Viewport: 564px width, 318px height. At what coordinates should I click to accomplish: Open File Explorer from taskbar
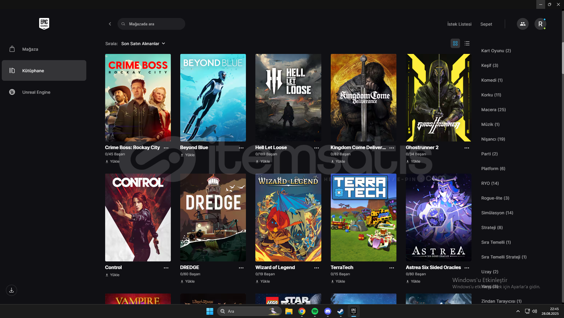[289, 311]
